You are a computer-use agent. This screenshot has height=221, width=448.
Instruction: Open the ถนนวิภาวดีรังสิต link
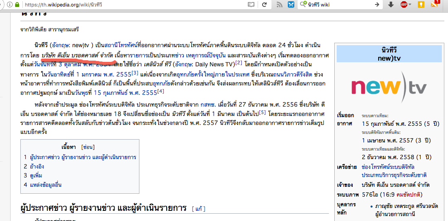coord(293,74)
